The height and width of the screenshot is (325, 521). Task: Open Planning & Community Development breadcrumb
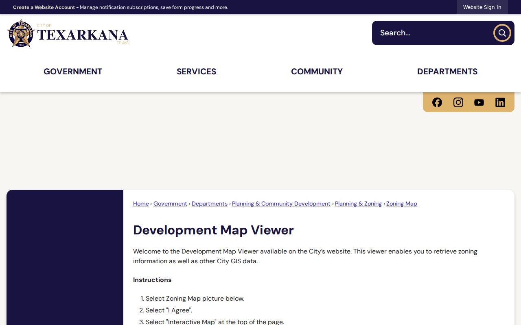tap(281, 204)
